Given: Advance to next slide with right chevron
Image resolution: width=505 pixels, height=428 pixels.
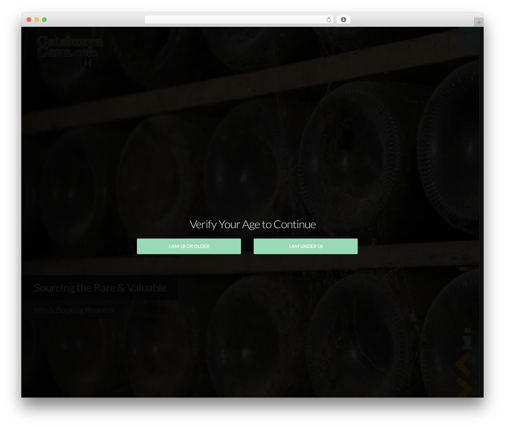Looking at the screenshot, I should pyautogui.click(x=464, y=387).
